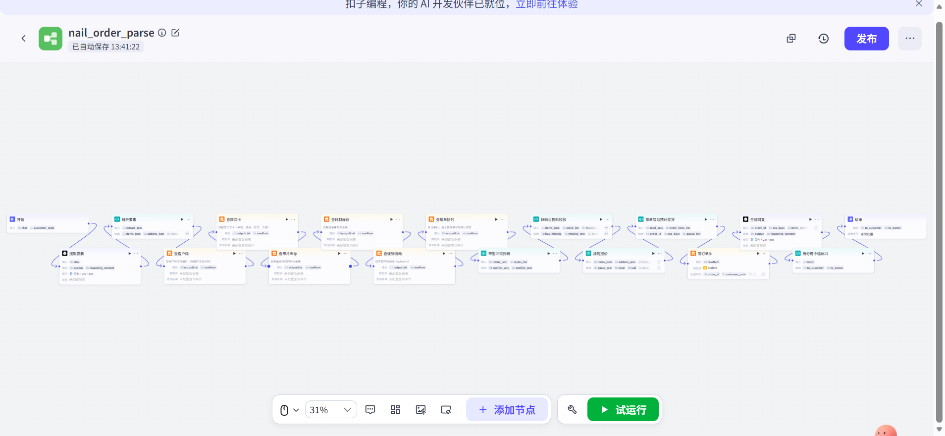The width and height of the screenshot is (945, 436).
Task: Click the orders data table on 写订单头
Action: tap(710, 268)
